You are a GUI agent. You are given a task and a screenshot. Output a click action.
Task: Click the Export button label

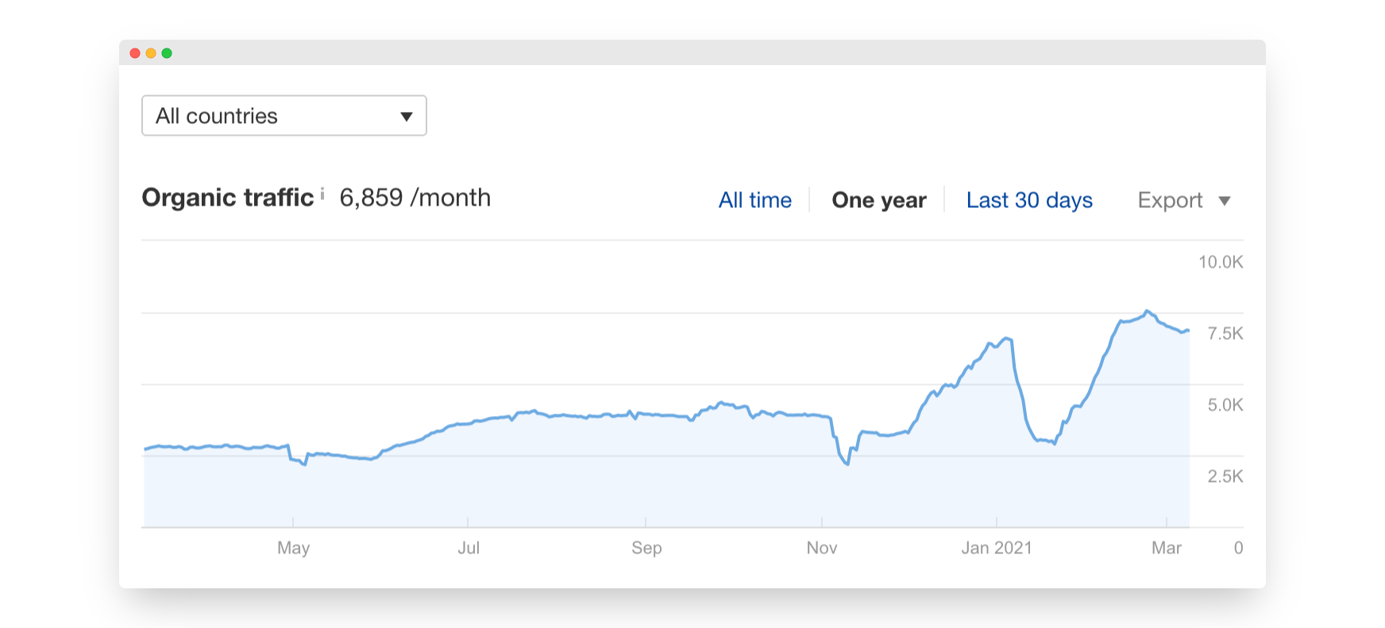tap(1170, 200)
